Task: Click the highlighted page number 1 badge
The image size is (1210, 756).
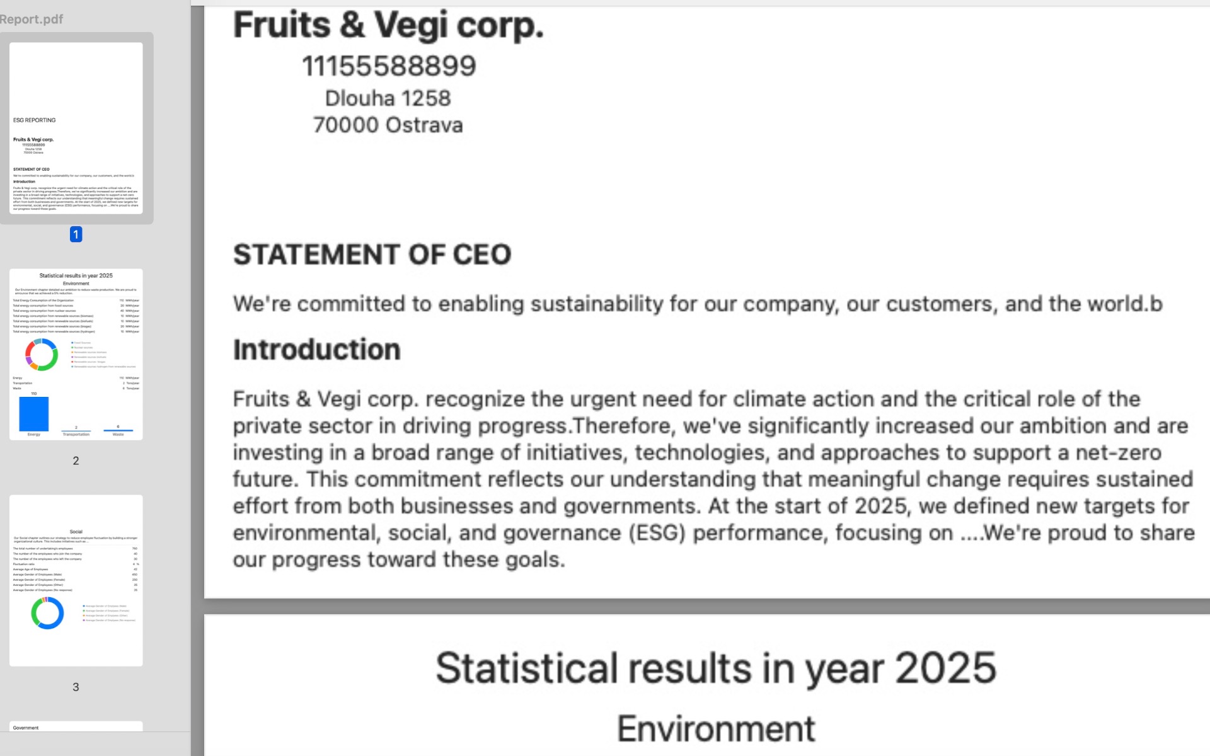Action: (x=76, y=234)
